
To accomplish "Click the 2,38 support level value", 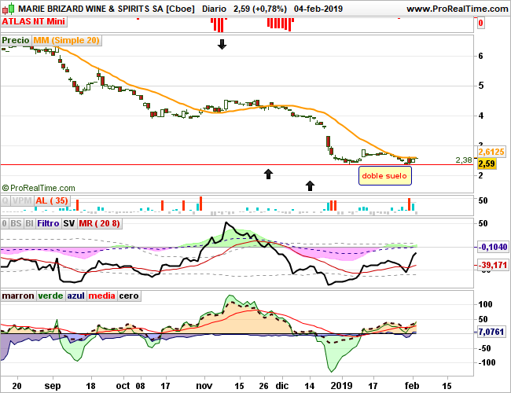I will [x=463, y=160].
